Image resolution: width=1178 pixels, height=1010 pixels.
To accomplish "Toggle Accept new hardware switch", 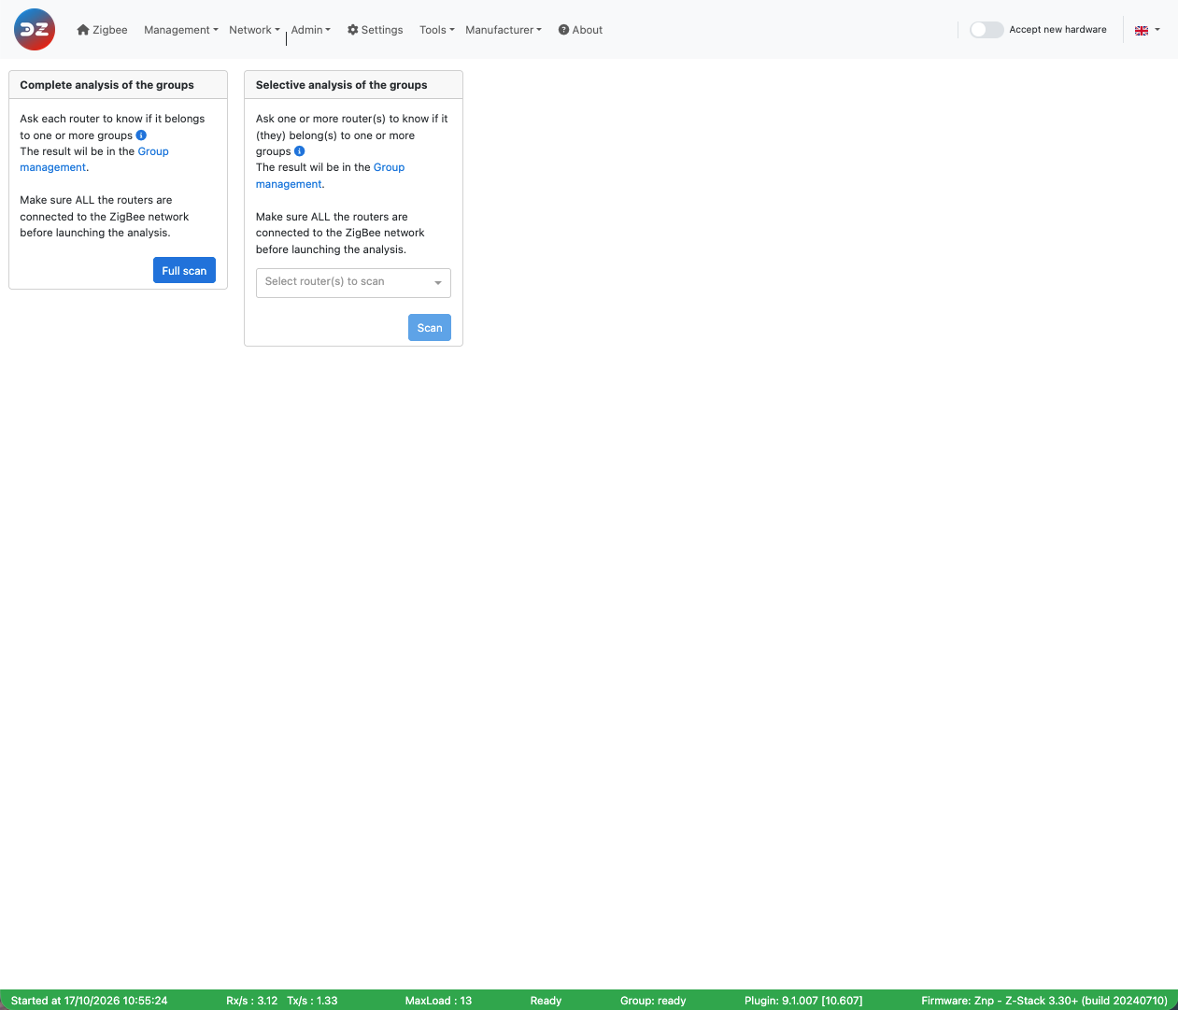I will (x=986, y=30).
